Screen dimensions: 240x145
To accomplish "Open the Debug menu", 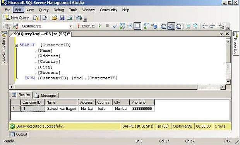I will point(58,10).
